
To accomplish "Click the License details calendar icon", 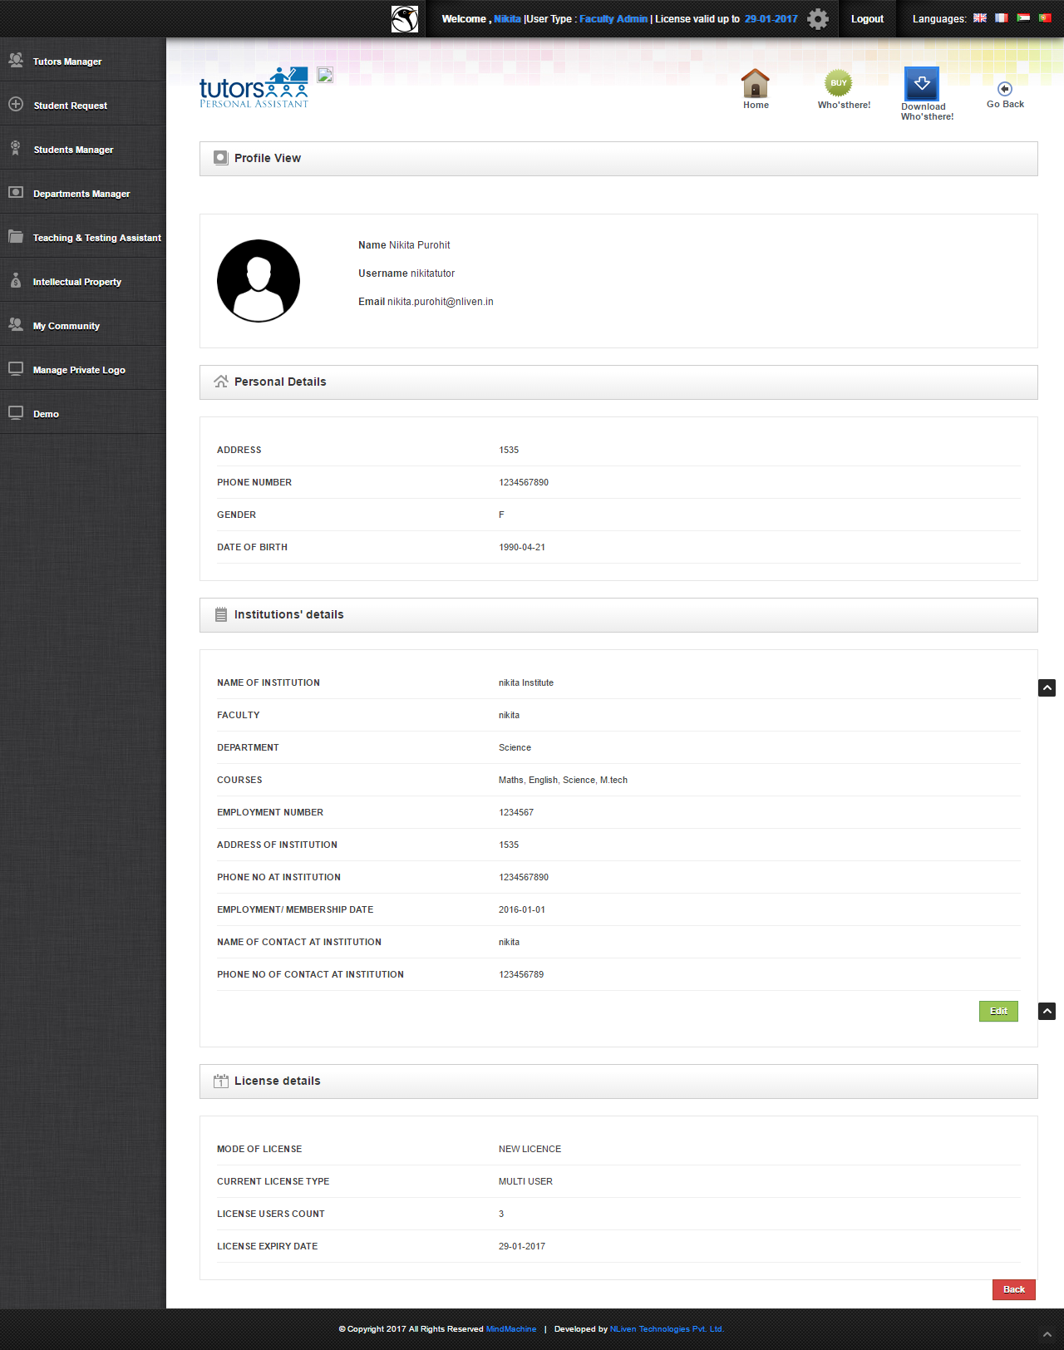I will click(x=220, y=1081).
